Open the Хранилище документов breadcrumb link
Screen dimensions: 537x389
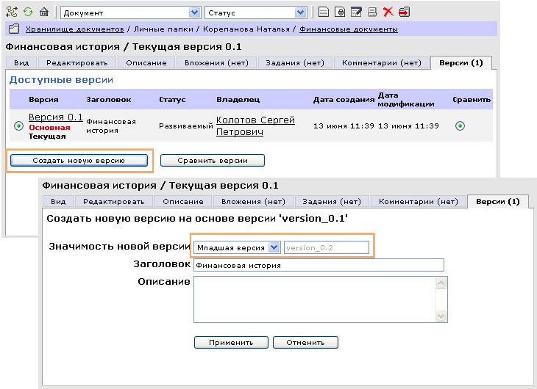tap(74, 29)
